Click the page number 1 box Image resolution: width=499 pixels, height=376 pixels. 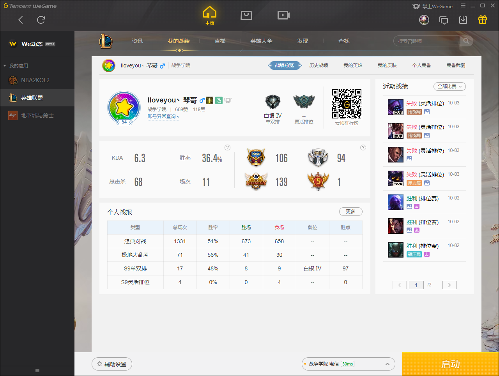(416, 285)
